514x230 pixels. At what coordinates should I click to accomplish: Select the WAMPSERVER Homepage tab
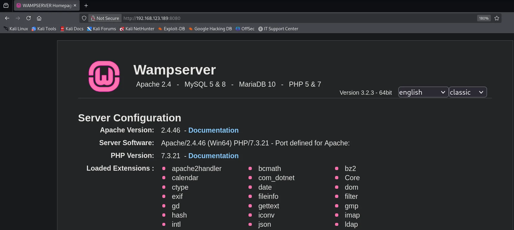[x=47, y=5]
